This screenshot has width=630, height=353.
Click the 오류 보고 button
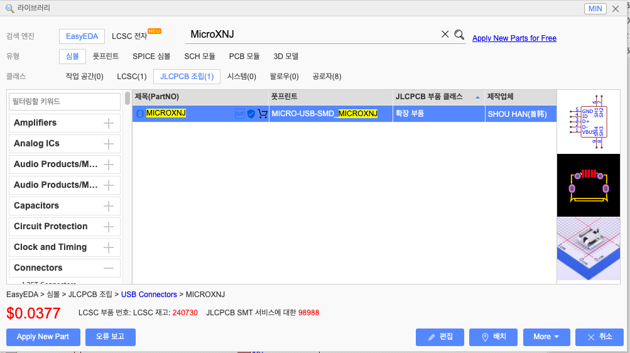click(110, 337)
